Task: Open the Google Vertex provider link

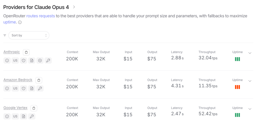Action: [x=15, y=108]
